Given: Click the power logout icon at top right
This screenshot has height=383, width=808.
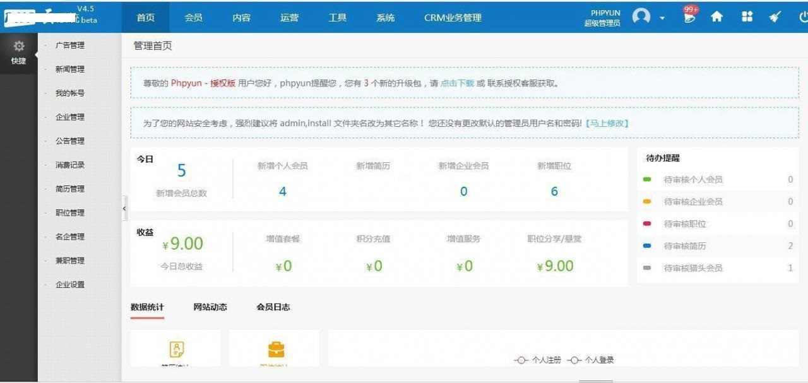Looking at the screenshot, I should tap(802, 17).
